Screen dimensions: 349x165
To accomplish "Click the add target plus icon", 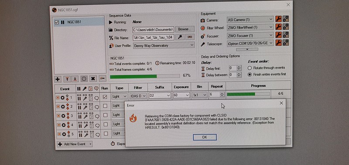I will [58, 79].
